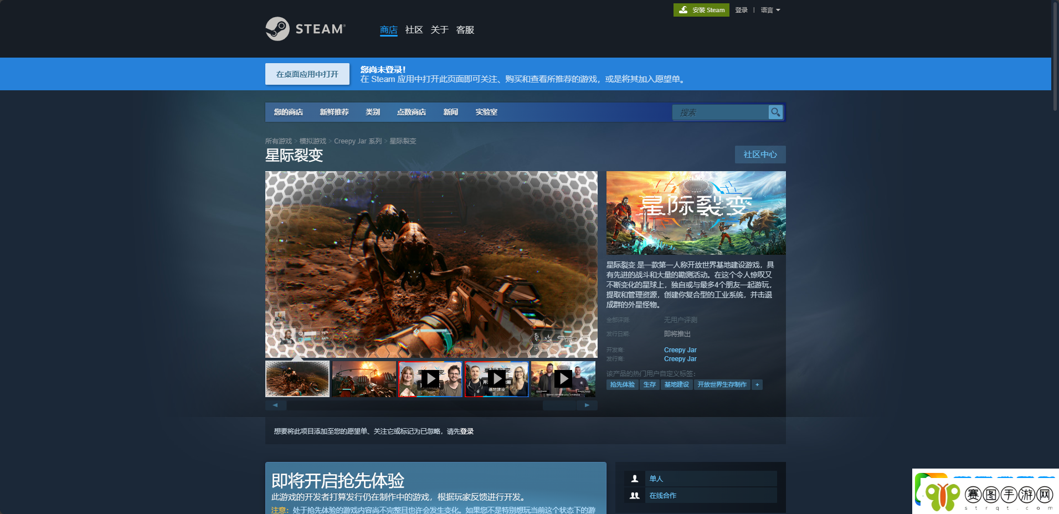Open the 商店 store menu

pyautogui.click(x=389, y=30)
